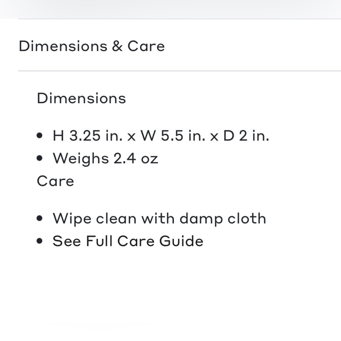This screenshot has width=341, height=341.
Task: Select the Dimensions subheading
Action: pos(81,98)
